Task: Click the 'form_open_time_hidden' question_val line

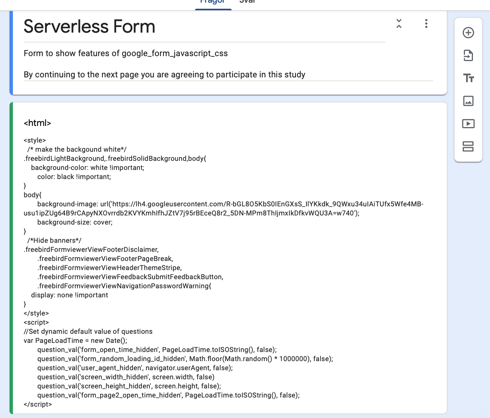Action: point(157,350)
